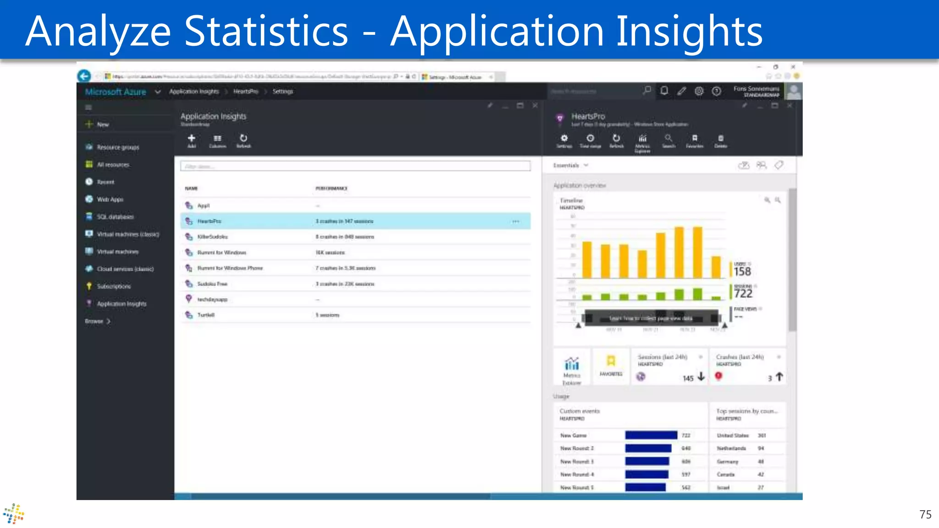Click the tags icon in Essentials row
The image size is (939, 528).
779,165
